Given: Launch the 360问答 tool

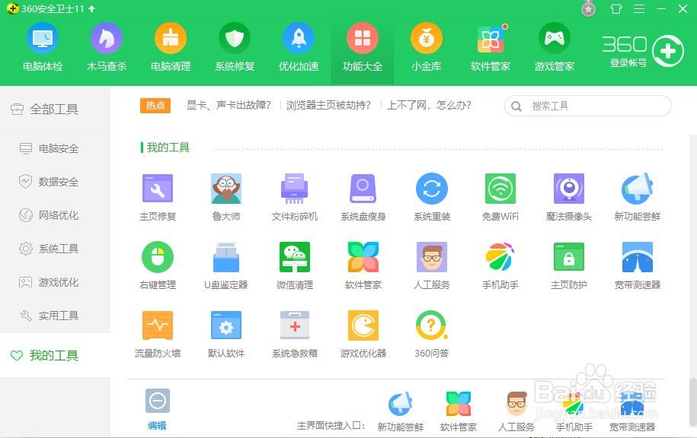Looking at the screenshot, I should click(432, 334).
